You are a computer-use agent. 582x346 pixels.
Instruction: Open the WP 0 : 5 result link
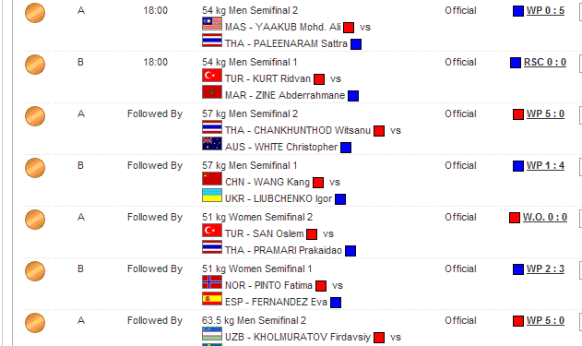pos(545,10)
